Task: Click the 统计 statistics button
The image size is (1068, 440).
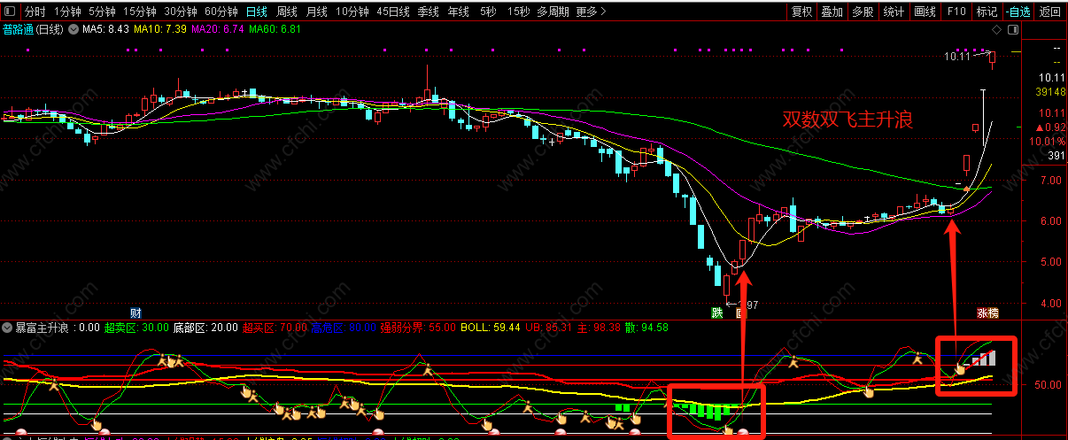Action: click(x=894, y=12)
